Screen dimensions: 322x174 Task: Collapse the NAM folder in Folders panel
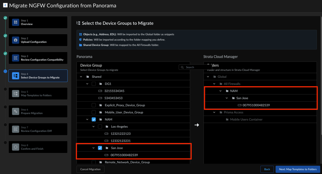[220, 91]
